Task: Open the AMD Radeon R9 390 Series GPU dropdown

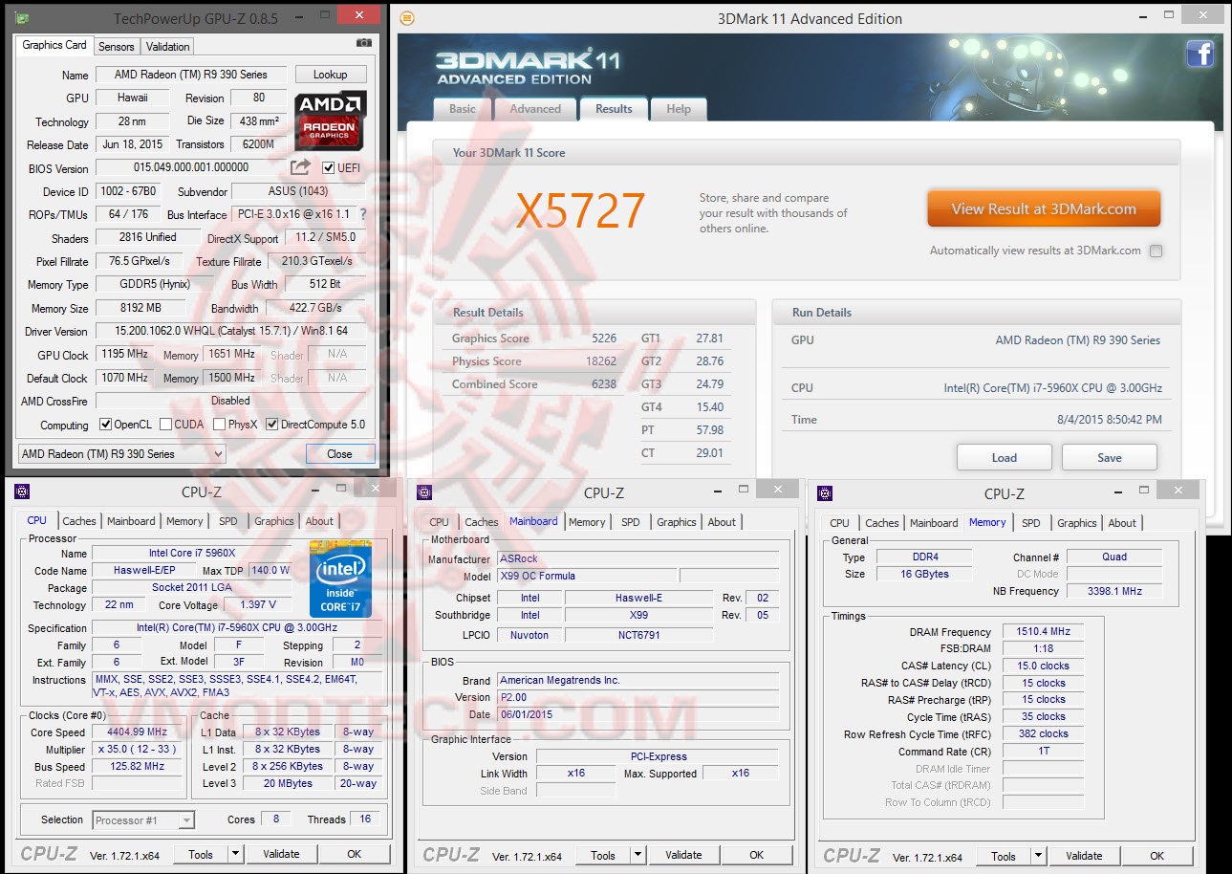Action: coord(122,453)
